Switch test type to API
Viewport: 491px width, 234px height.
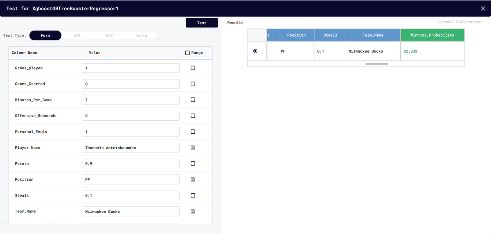point(77,35)
